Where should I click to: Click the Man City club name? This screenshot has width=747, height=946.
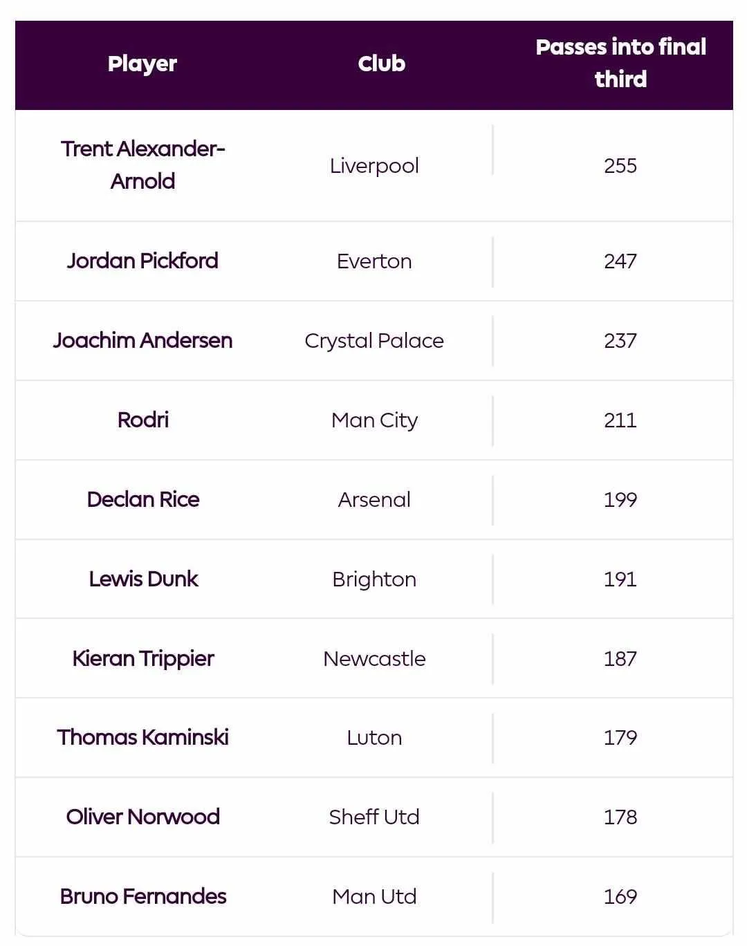point(374,420)
